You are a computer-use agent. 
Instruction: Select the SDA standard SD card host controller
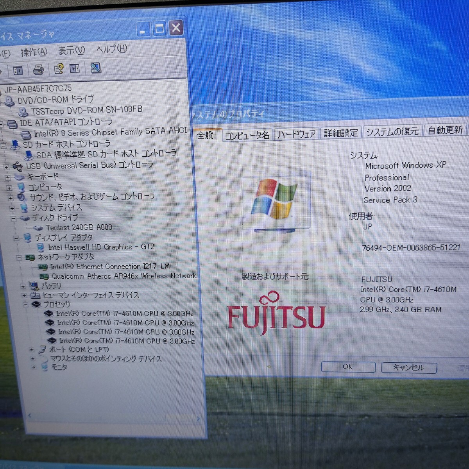tap(106, 154)
